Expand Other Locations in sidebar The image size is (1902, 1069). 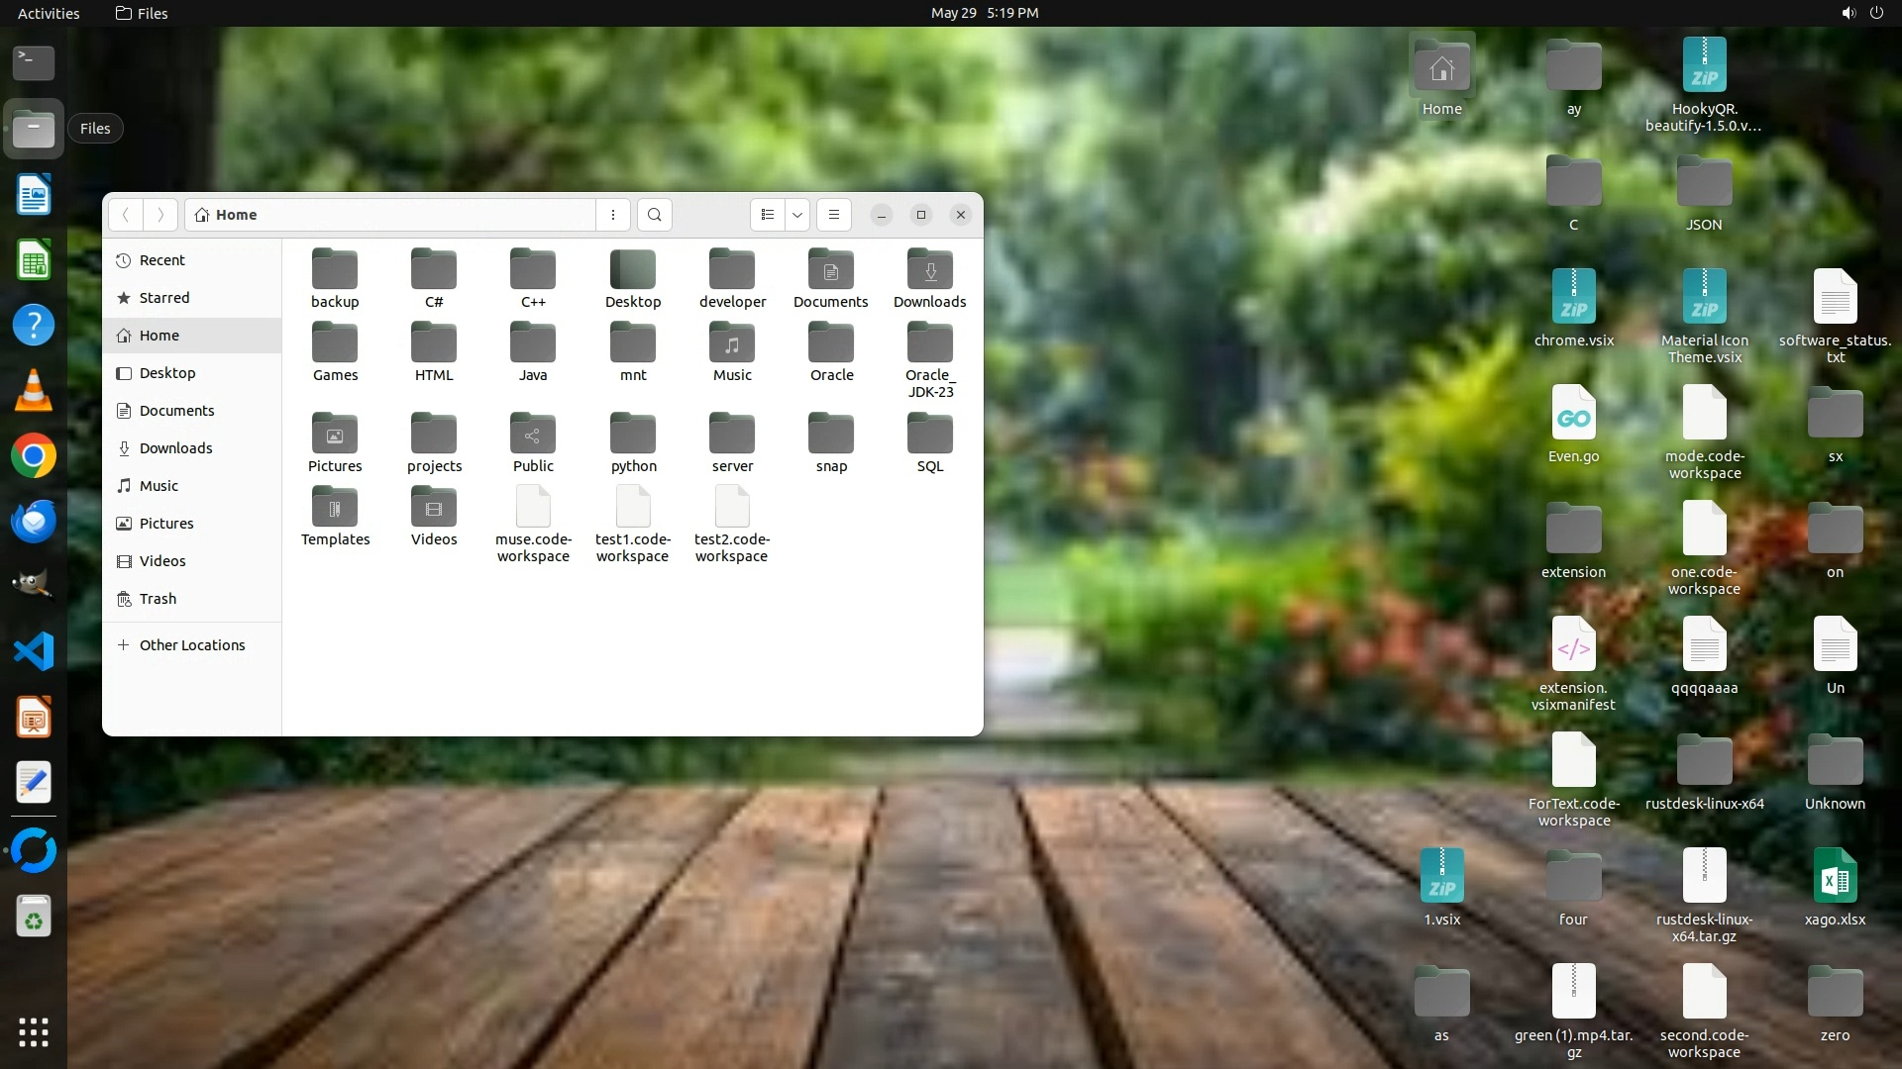[191, 645]
